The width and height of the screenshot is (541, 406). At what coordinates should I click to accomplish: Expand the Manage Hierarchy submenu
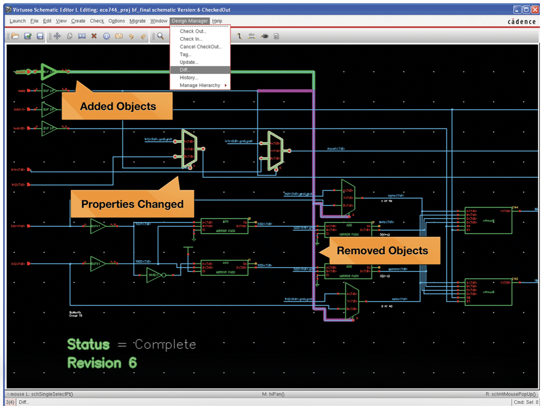(x=200, y=85)
